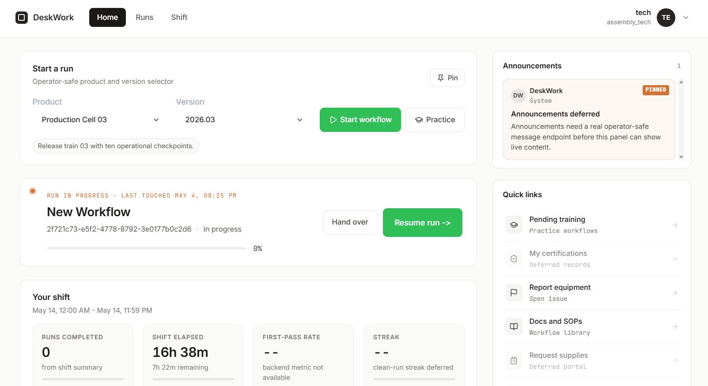The image size is (708, 386).
Task: Go to the Shift tab
Action: pyautogui.click(x=179, y=17)
